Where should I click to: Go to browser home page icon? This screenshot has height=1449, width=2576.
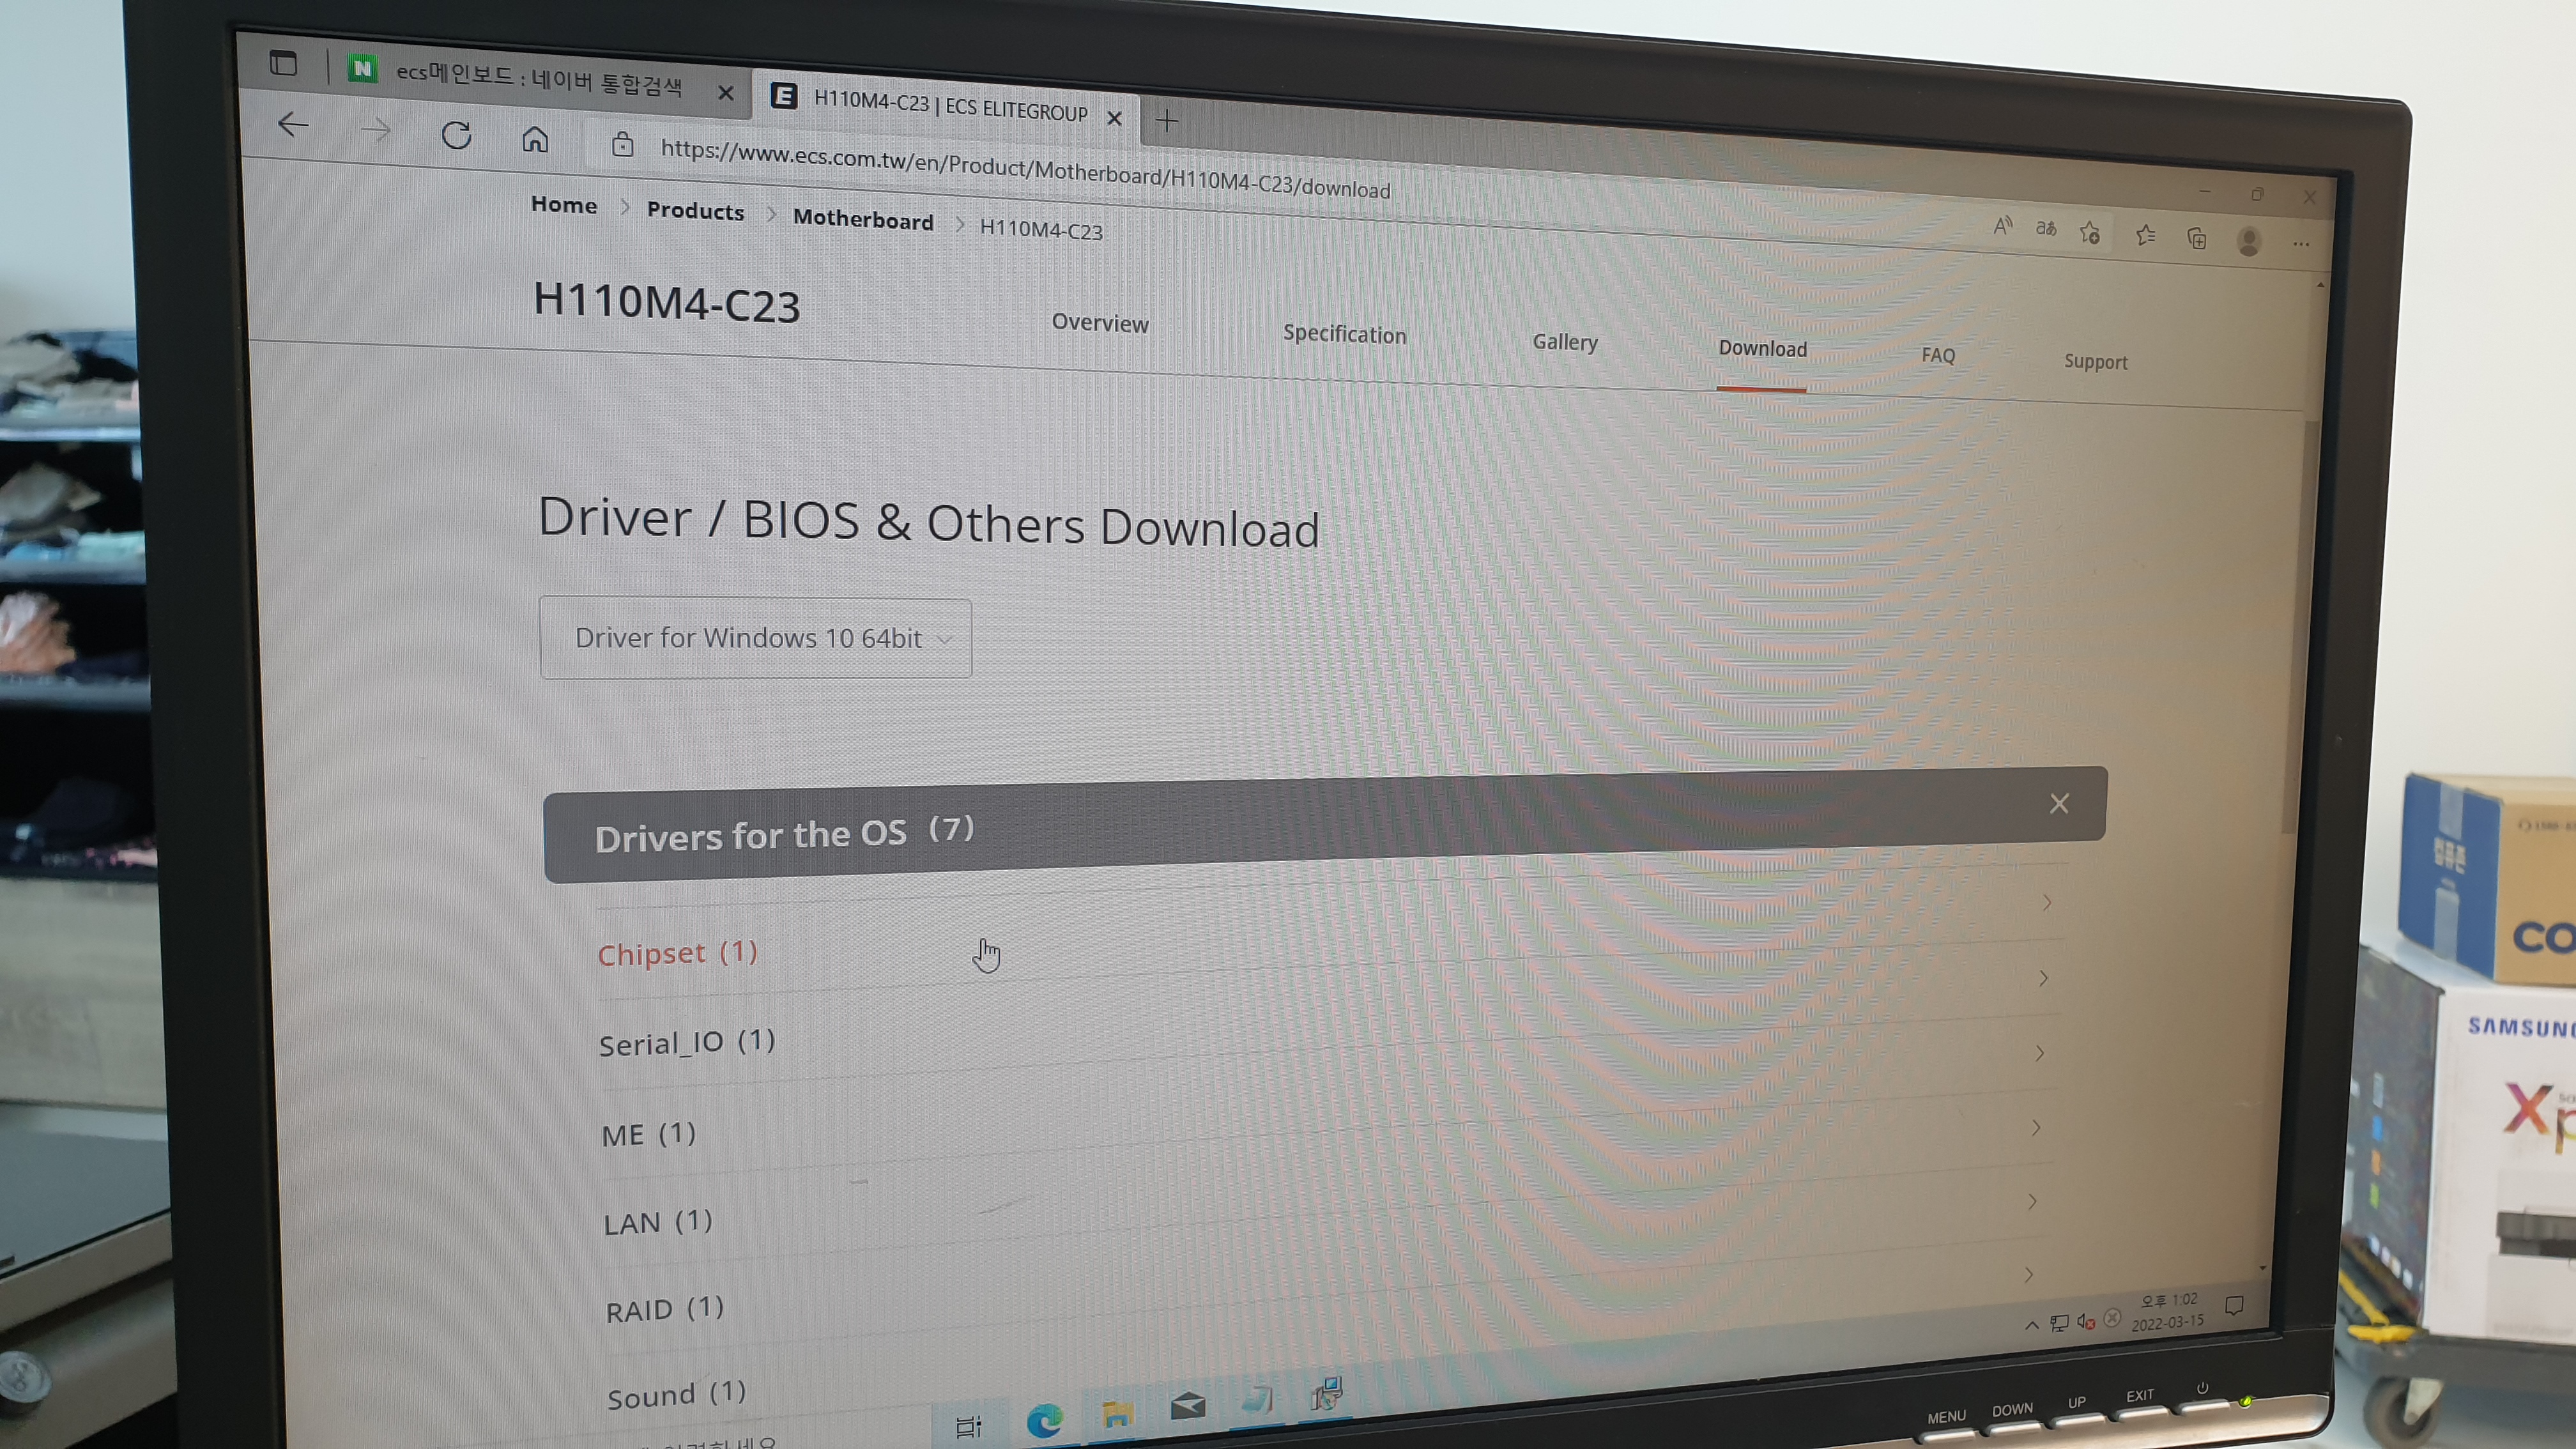click(x=535, y=139)
